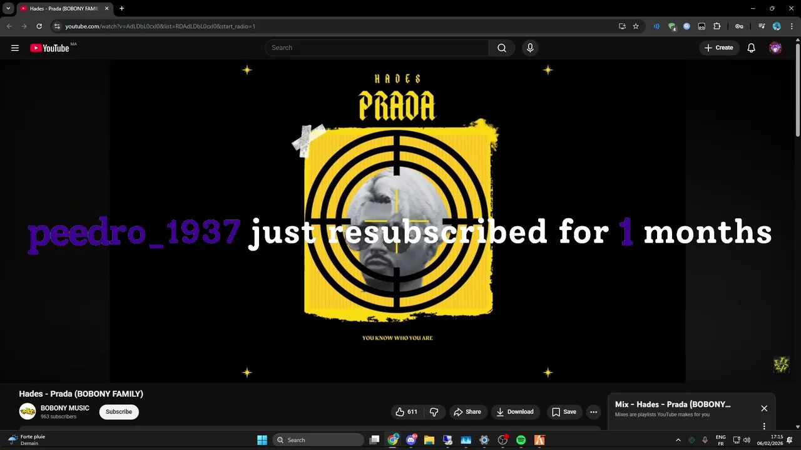Open the BOBONY MUSIC channel name link
The image size is (801, 450).
pyautogui.click(x=65, y=408)
